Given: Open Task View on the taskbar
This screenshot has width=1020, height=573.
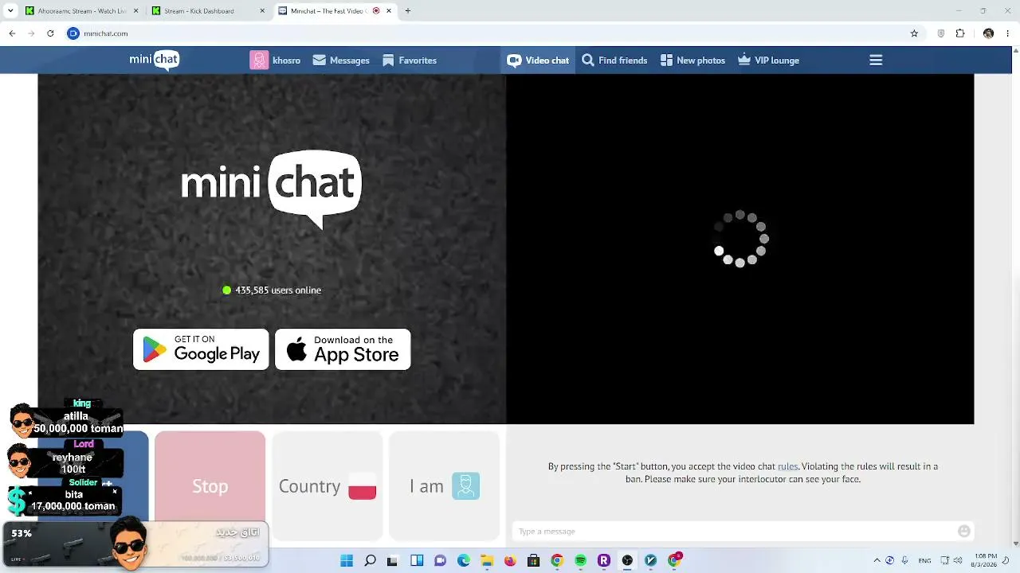Looking at the screenshot, I should [392, 561].
